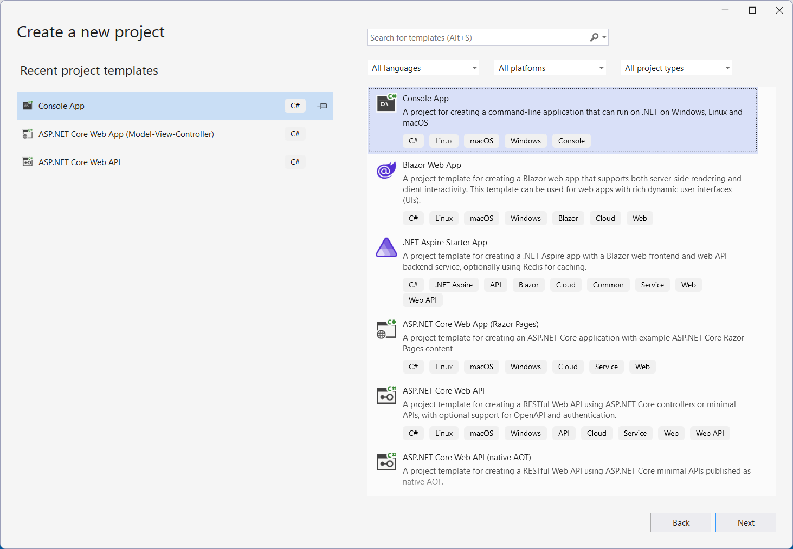Minimize the dialog window
Viewport: 793px width, 549px height.
pos(725,10)
